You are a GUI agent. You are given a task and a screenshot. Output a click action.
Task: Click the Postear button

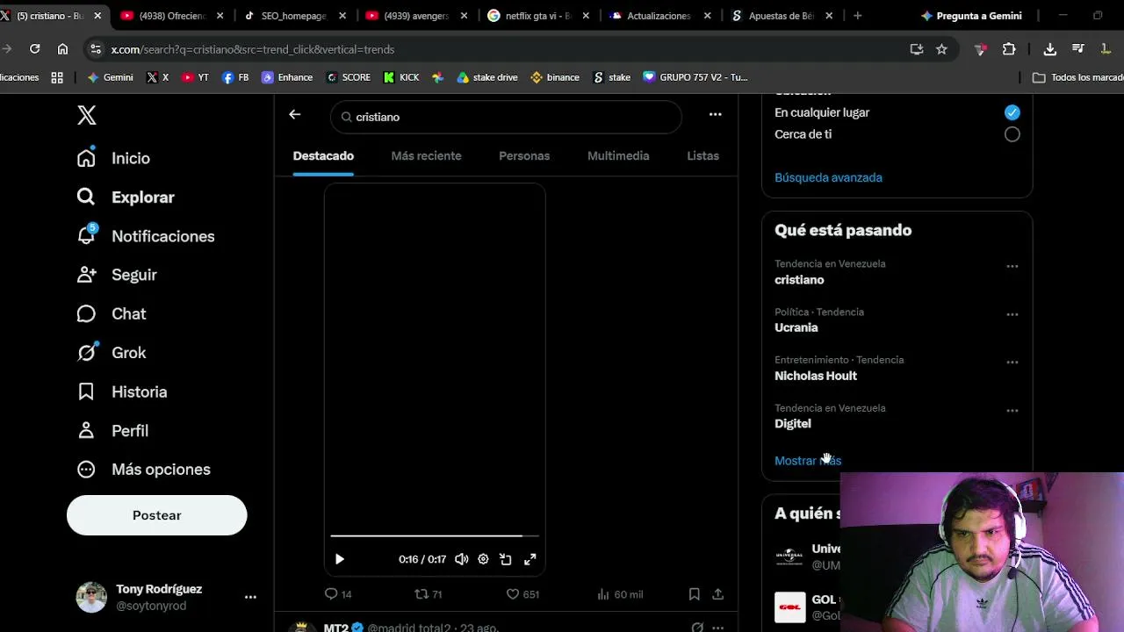(x=157, y=515)
